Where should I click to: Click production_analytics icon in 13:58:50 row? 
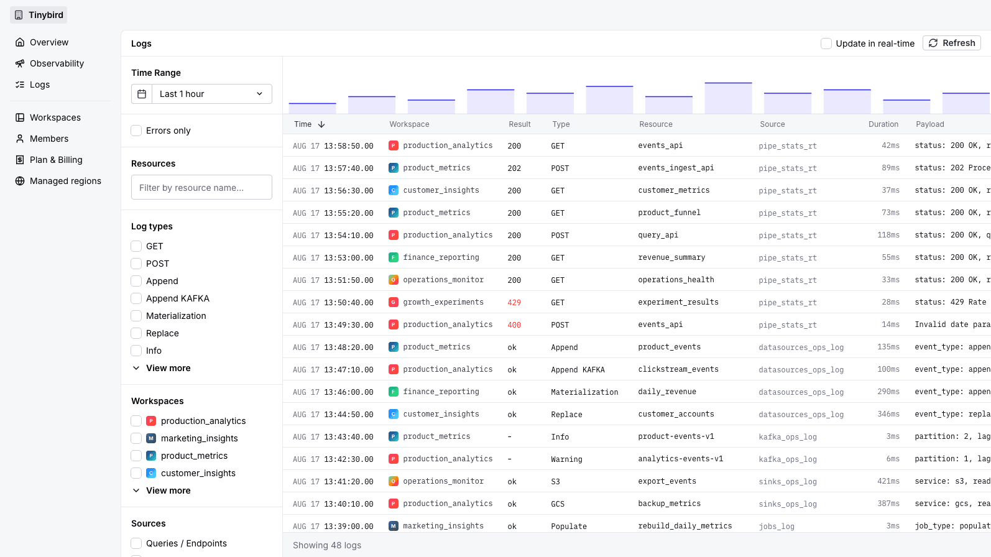tap(394, 145)
